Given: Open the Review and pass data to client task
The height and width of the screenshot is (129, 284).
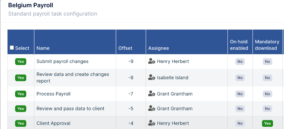Looking at the screenshot, I should pos(70,109).
